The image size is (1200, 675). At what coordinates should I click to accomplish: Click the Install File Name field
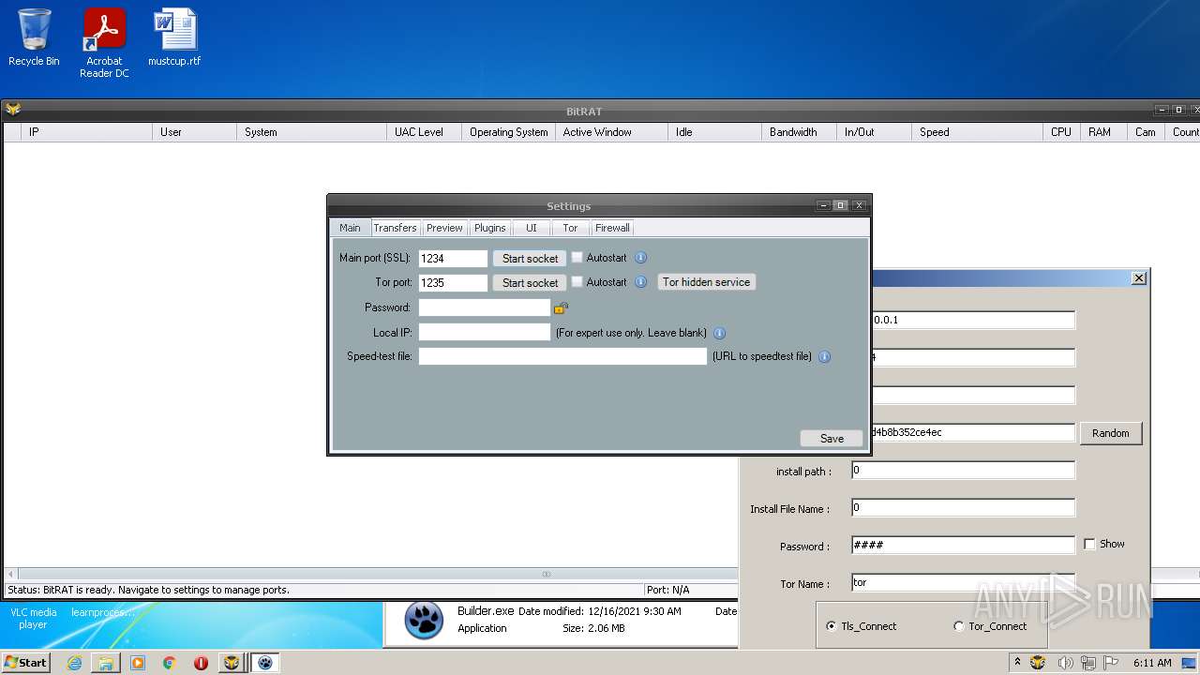[963, 508]
